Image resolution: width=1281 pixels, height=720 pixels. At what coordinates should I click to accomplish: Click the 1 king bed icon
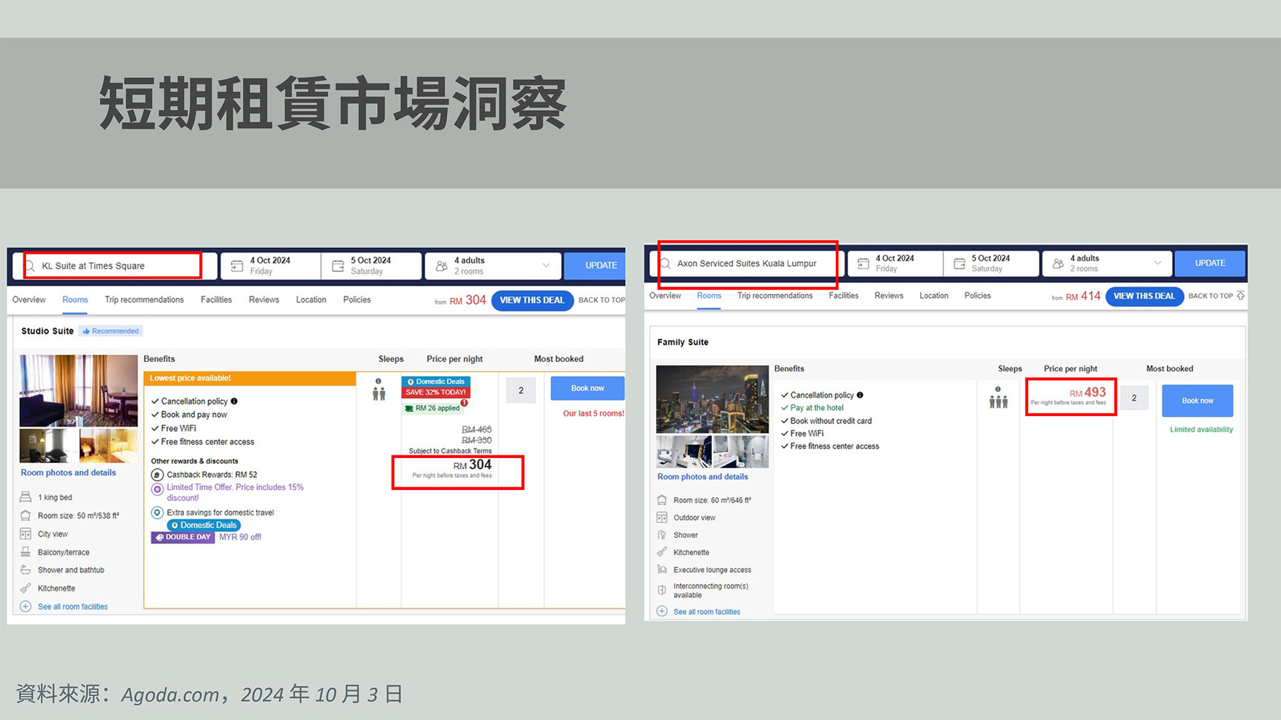click(x=25, y=497)
